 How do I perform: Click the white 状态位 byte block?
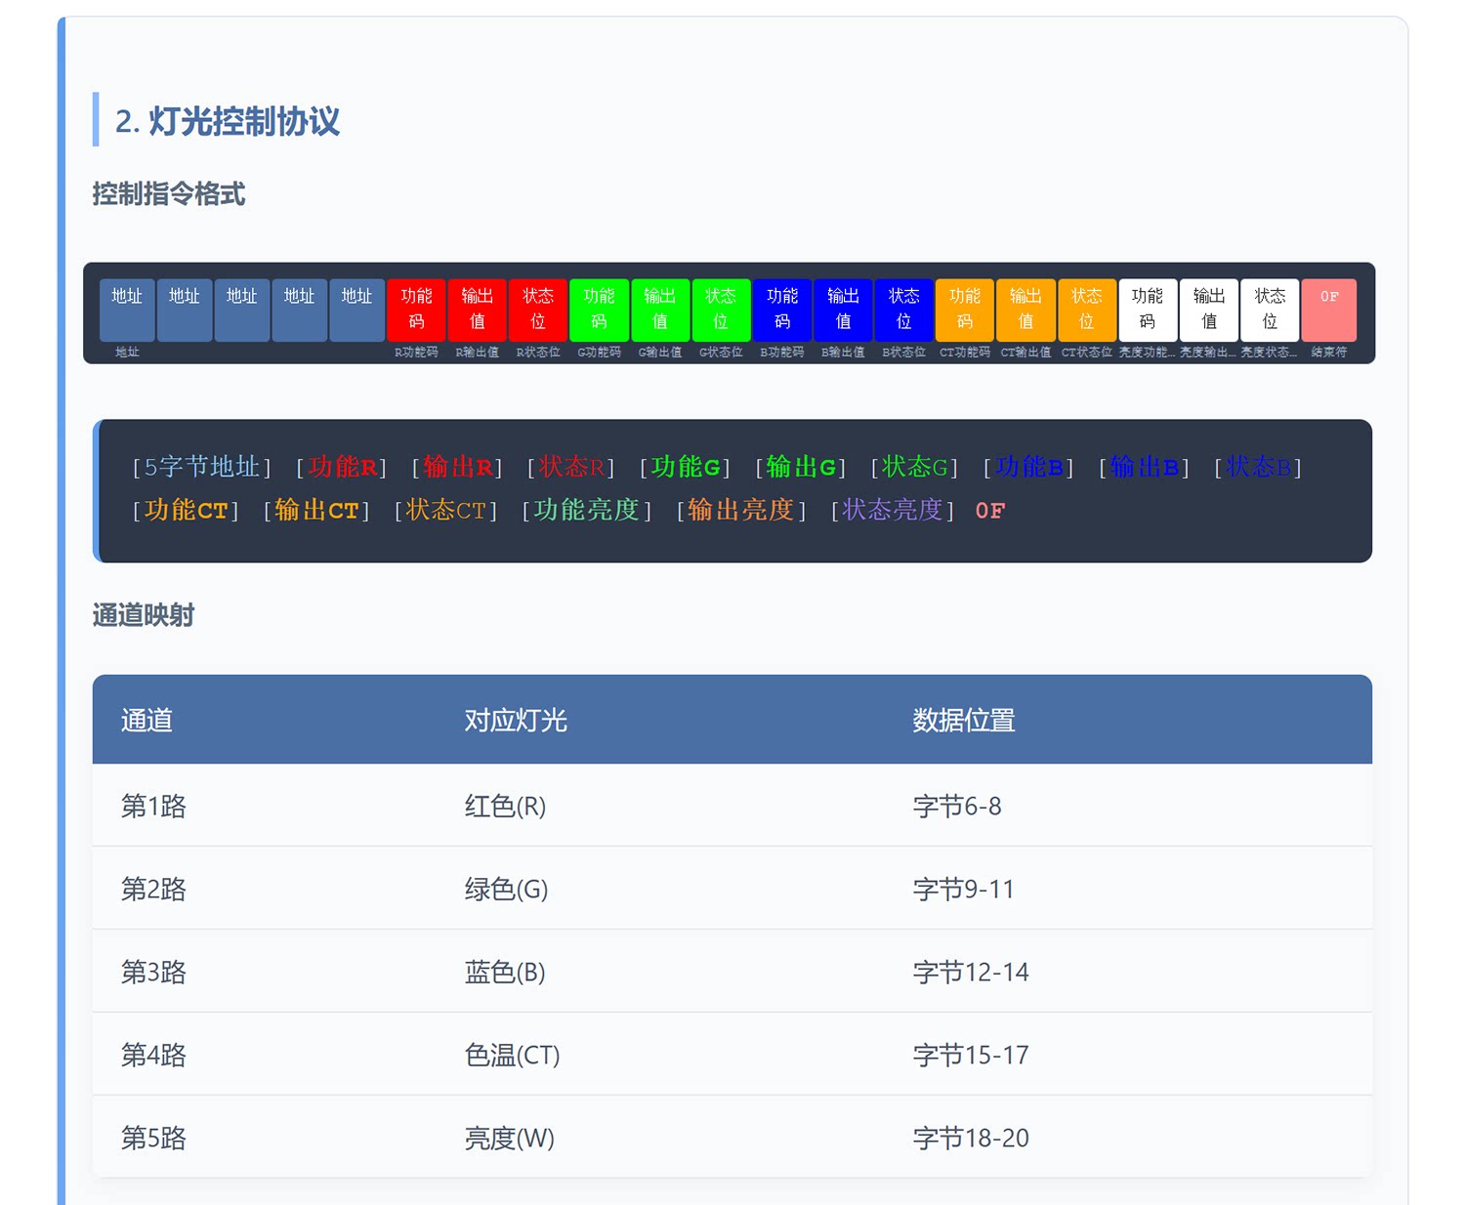click(1270, 310)
